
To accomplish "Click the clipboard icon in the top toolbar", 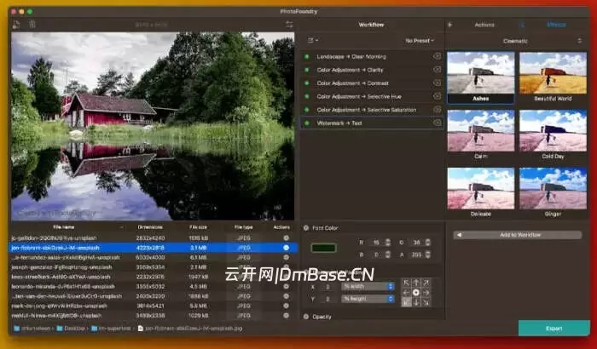I will click(x=32, y=25).
